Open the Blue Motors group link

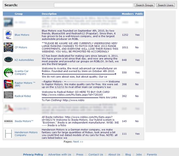[22, 35]
